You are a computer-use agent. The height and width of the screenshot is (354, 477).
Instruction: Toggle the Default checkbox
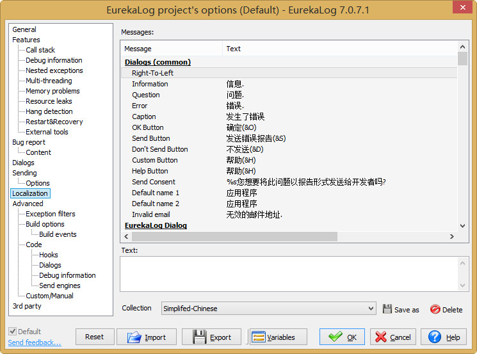coord(12,331)
